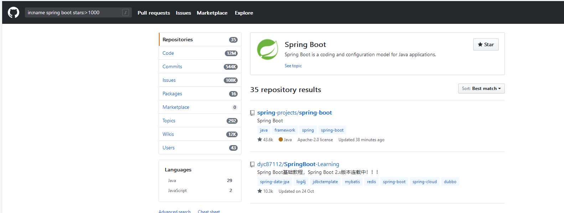Click the java topic tag

(x=264, y=130)
